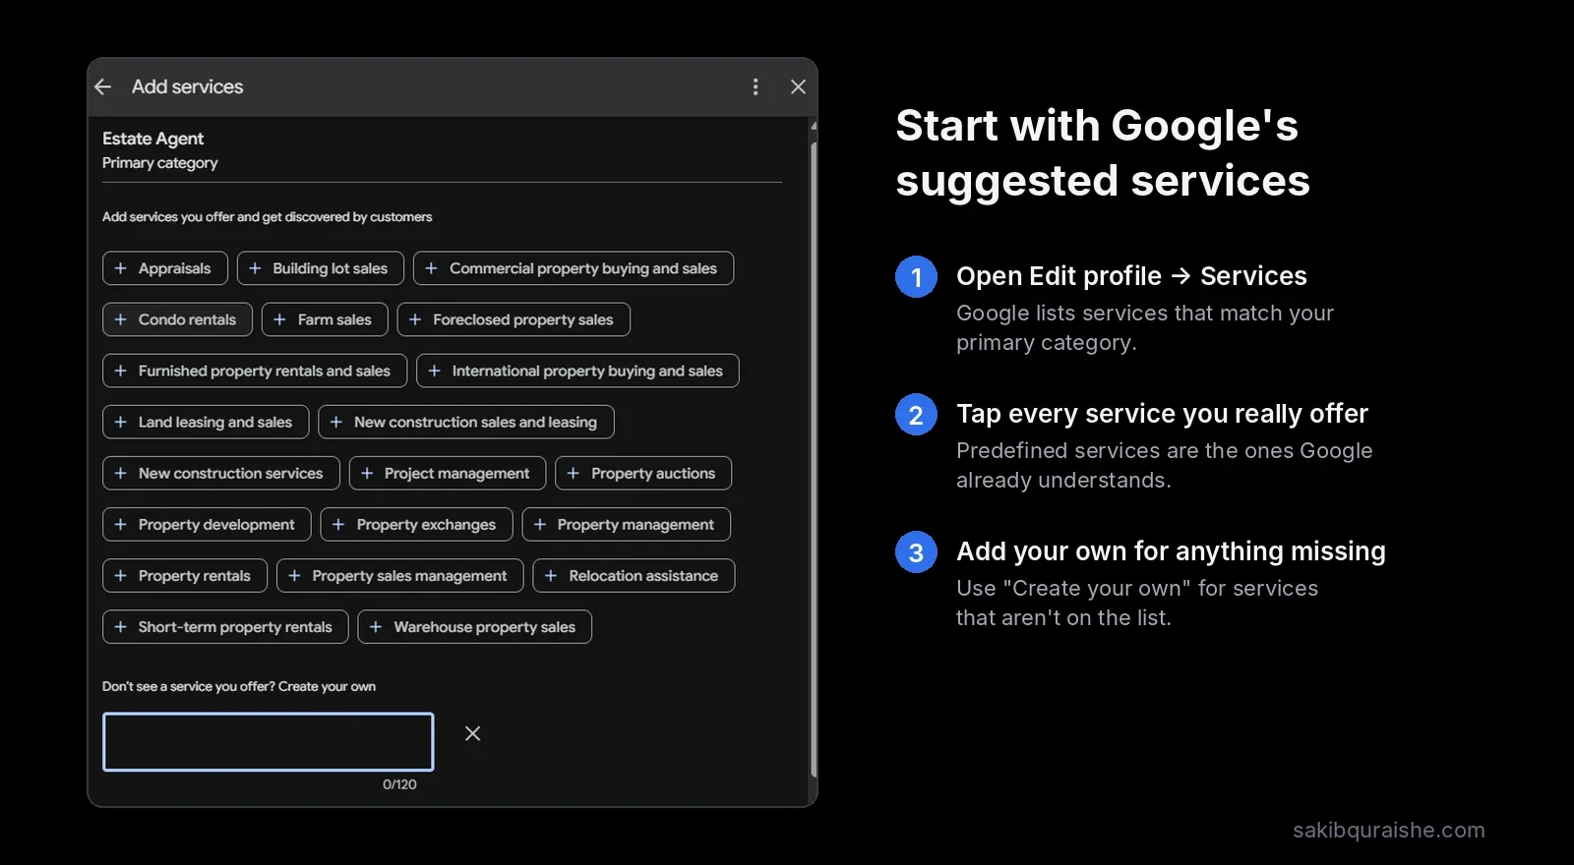Add the Farm sales service
The image size is (1574, 865).
[325, 319]
